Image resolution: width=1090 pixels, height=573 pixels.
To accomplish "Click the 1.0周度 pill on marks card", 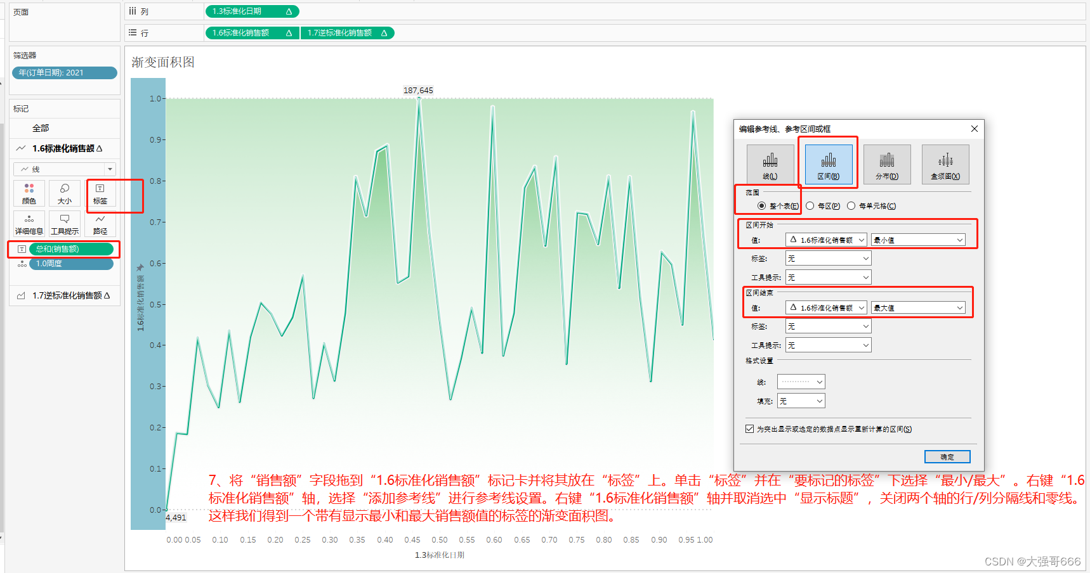I will pyautogui.click(x=71, y=264).
